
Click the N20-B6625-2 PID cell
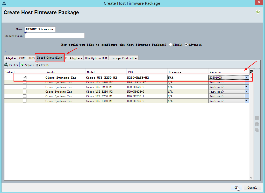click(147, 91)
